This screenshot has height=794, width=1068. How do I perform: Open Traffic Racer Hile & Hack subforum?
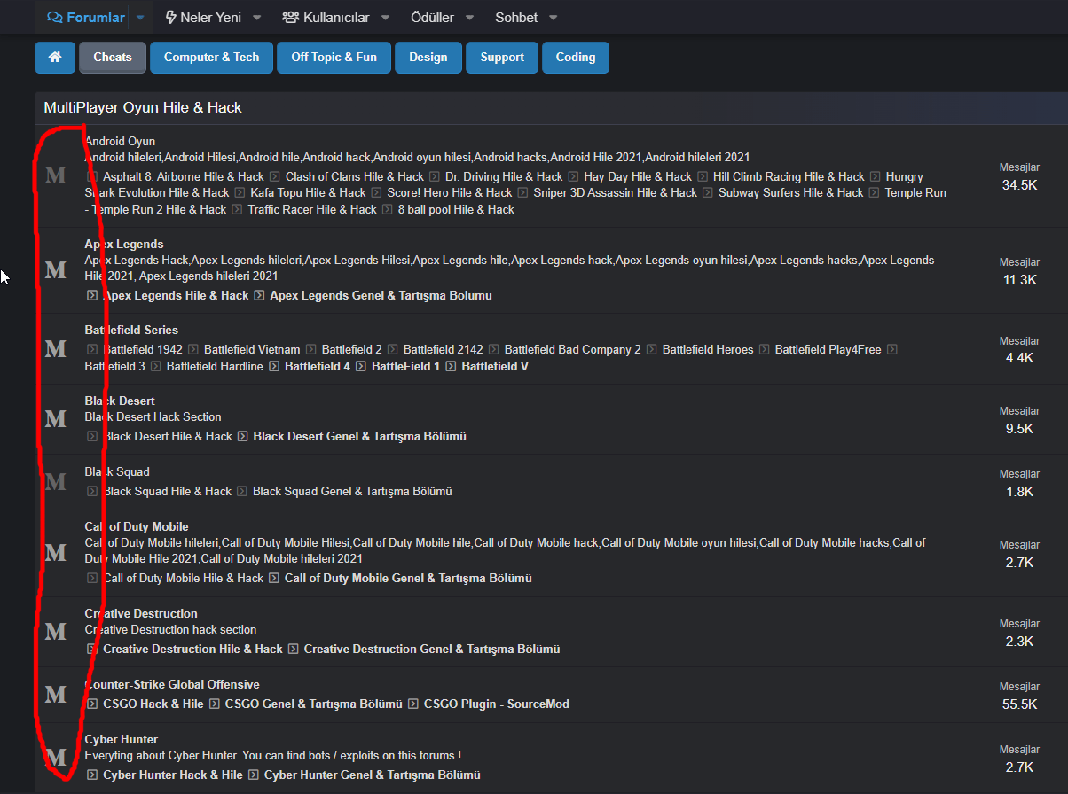[x=312, y=209]
